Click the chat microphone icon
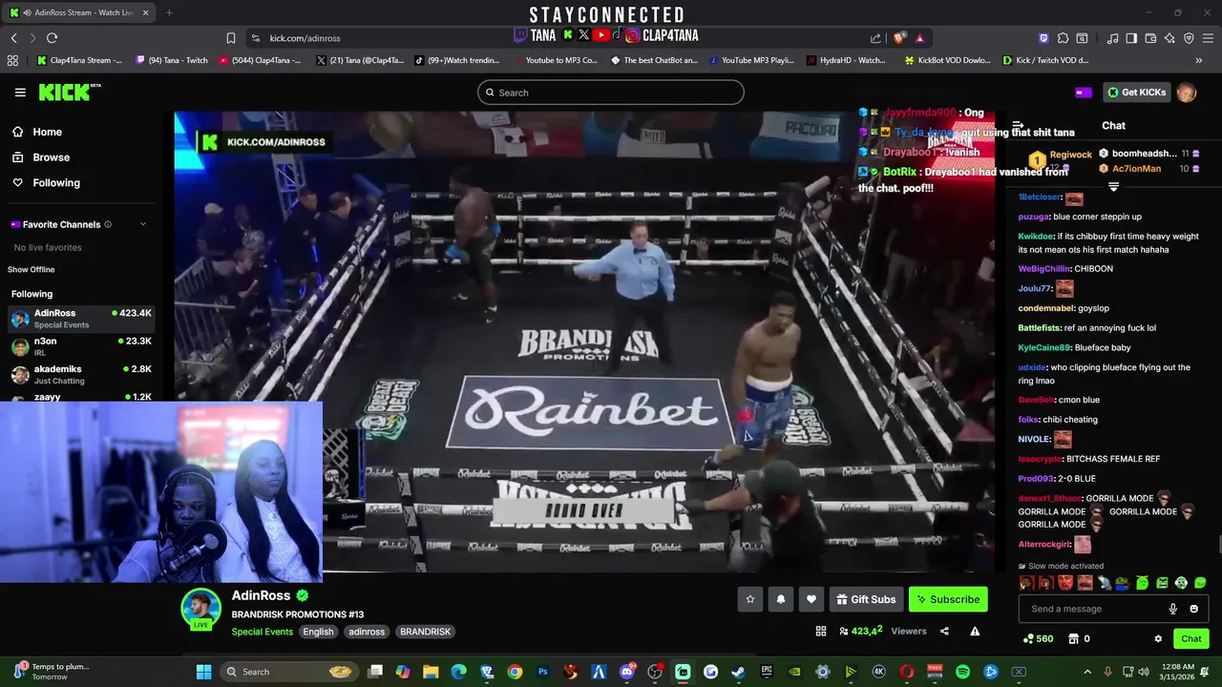The image size is (1222, 687). pos(1173,609)
